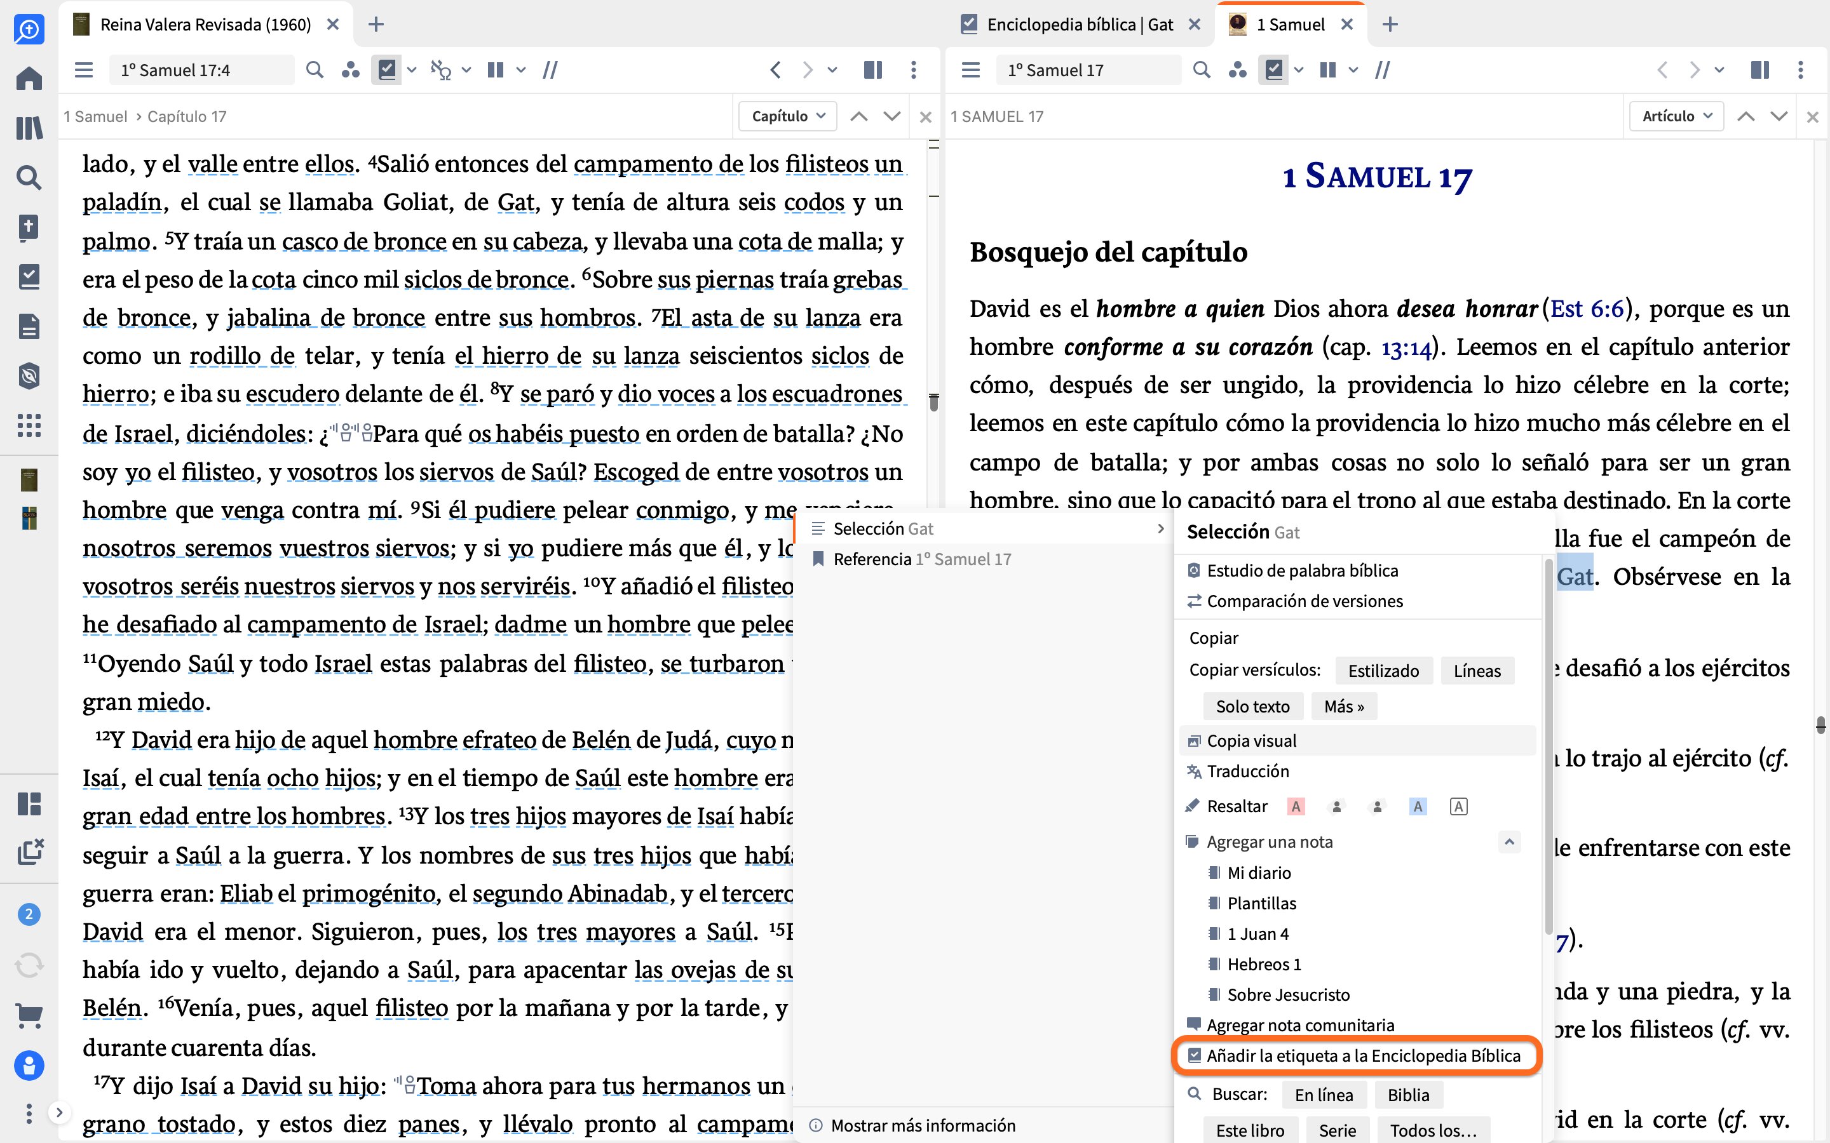
Task: Open the user account icon
Action: [29, 1065]
